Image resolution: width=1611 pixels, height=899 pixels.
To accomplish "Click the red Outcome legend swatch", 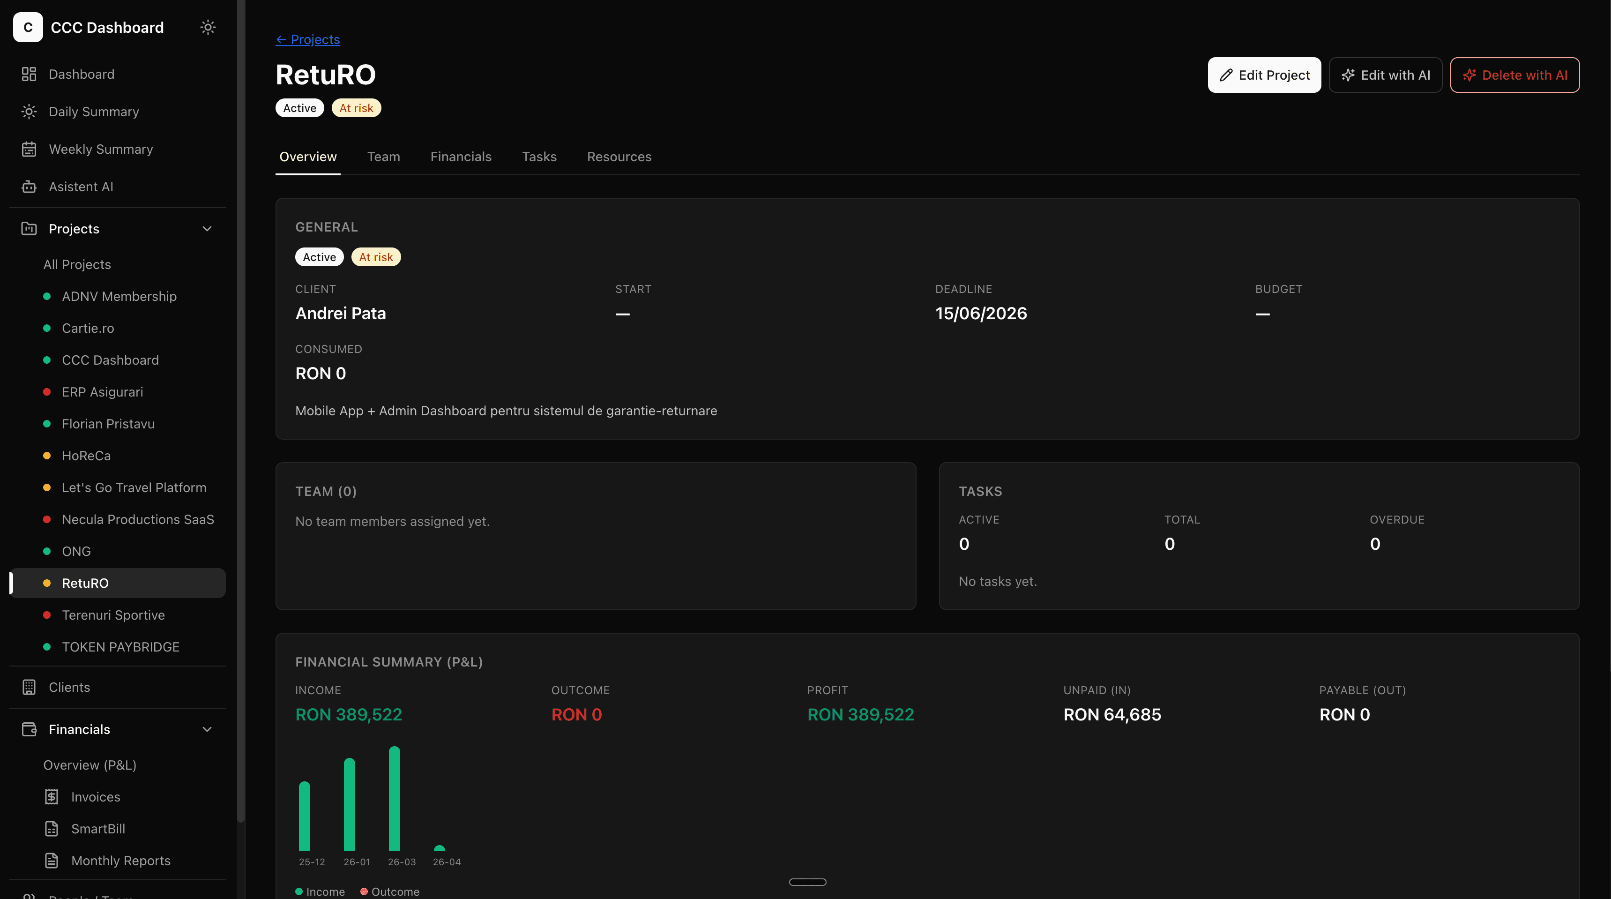I will click(x=364, y=891).
